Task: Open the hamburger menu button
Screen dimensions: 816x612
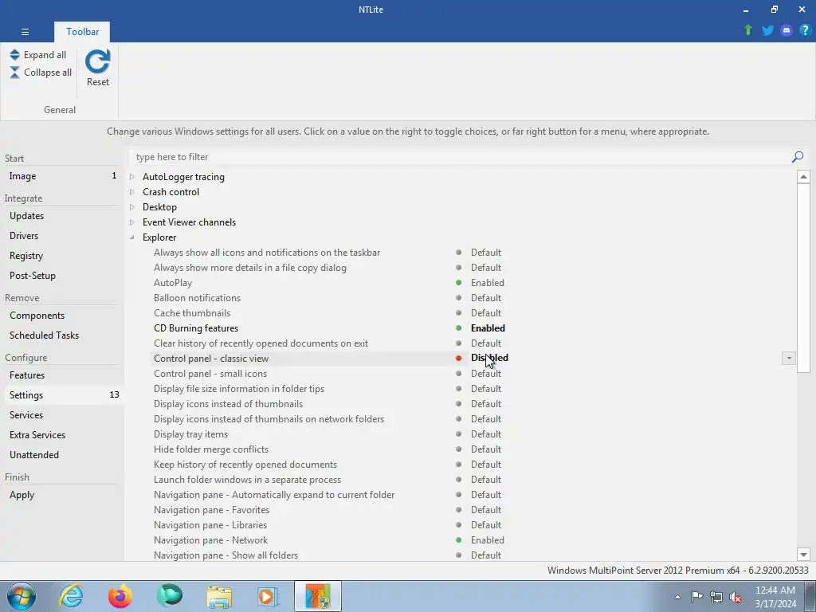Action: click(25, 32)
